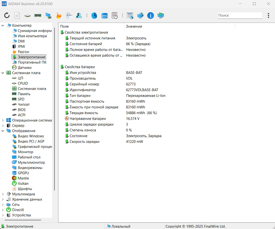Expand the Сервер tree node

(x=3, y=126)
